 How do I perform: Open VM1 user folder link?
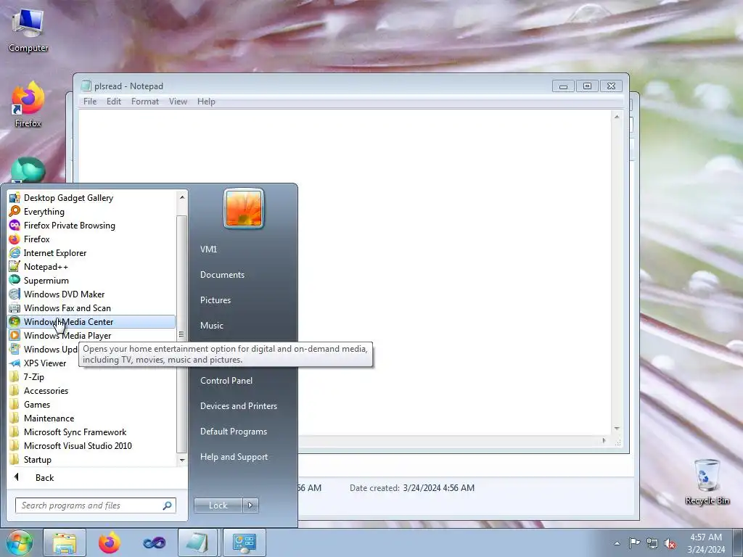208,249
